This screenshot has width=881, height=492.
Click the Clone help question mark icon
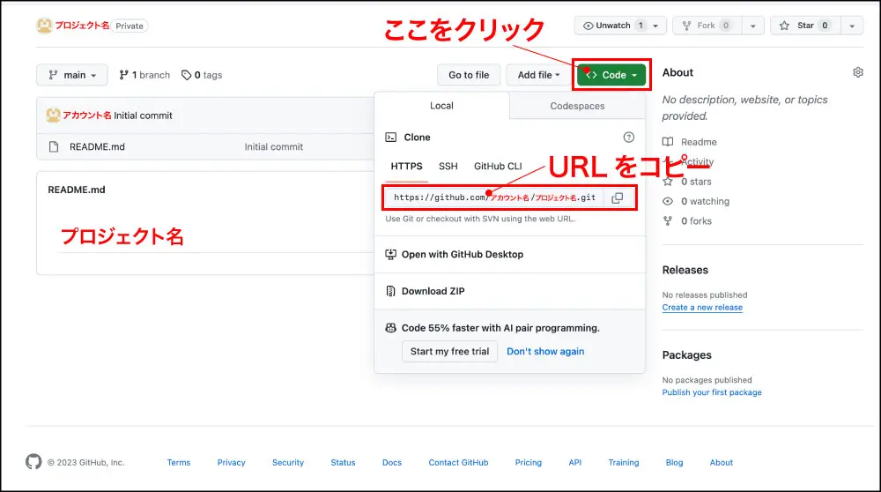[x=628, y=138]
